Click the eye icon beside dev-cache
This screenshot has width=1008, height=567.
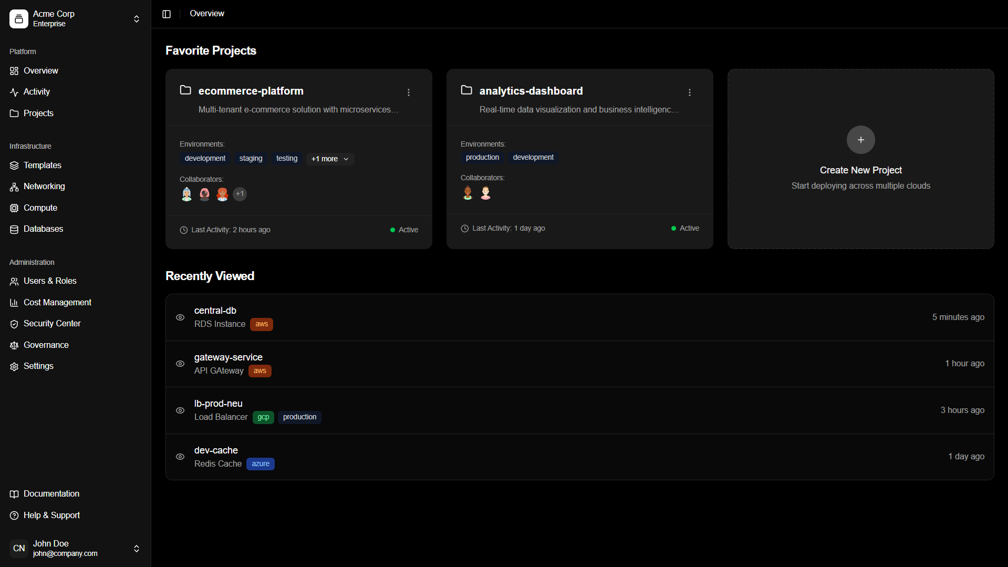(180, 457)
